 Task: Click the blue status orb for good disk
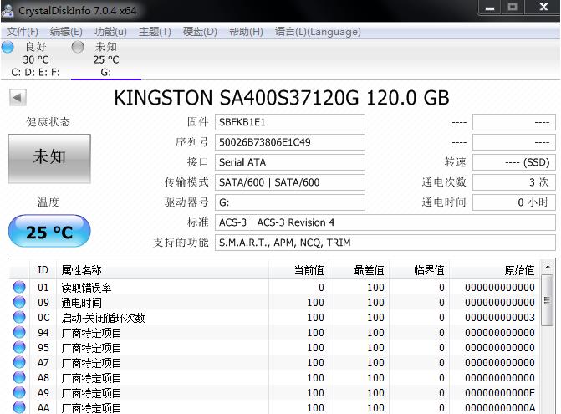pos(8,48)
